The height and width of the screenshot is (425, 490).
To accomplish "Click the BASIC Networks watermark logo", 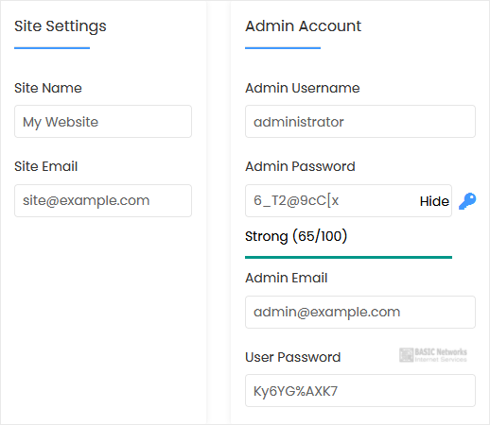I will 433,355.
